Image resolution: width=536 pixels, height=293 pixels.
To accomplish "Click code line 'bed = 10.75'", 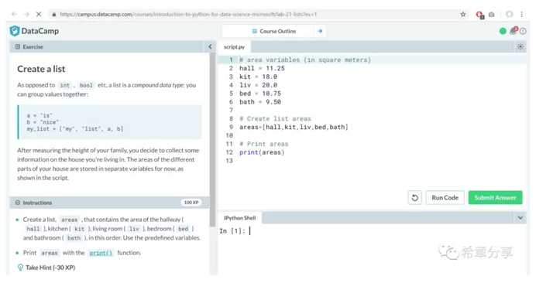I will click(259, 94).
